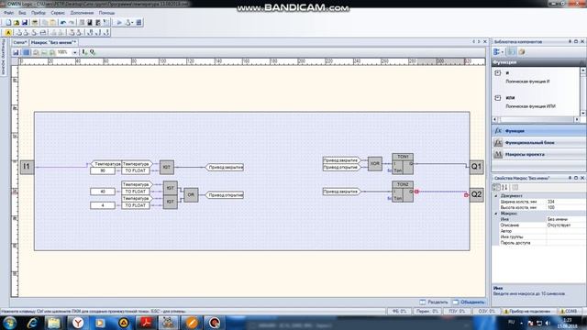Click the Объединить button
This screenshot has height=330, width=587.
click(x=469, y=302)
